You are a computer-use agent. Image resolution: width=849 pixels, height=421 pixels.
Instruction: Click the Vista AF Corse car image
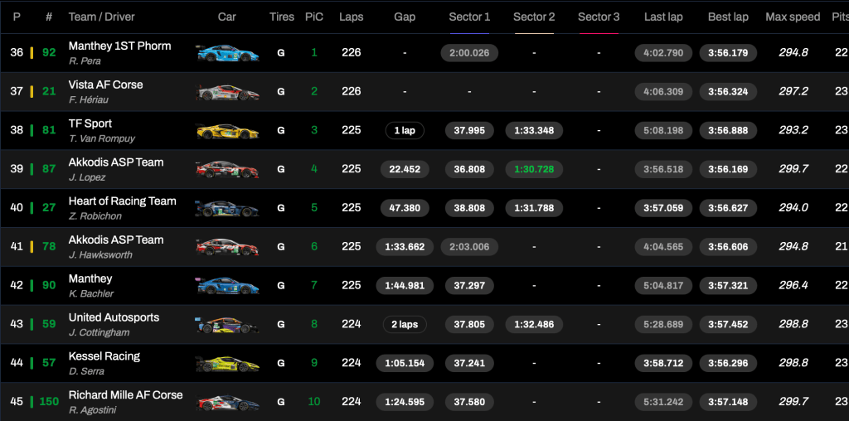click(x=227, y=92)
